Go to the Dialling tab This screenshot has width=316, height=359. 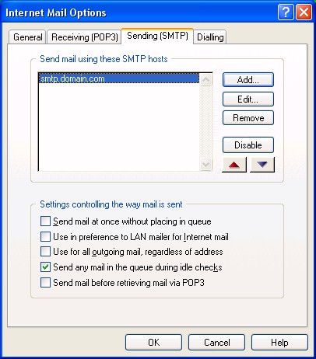pyautogui.click(x=210, y=37)
